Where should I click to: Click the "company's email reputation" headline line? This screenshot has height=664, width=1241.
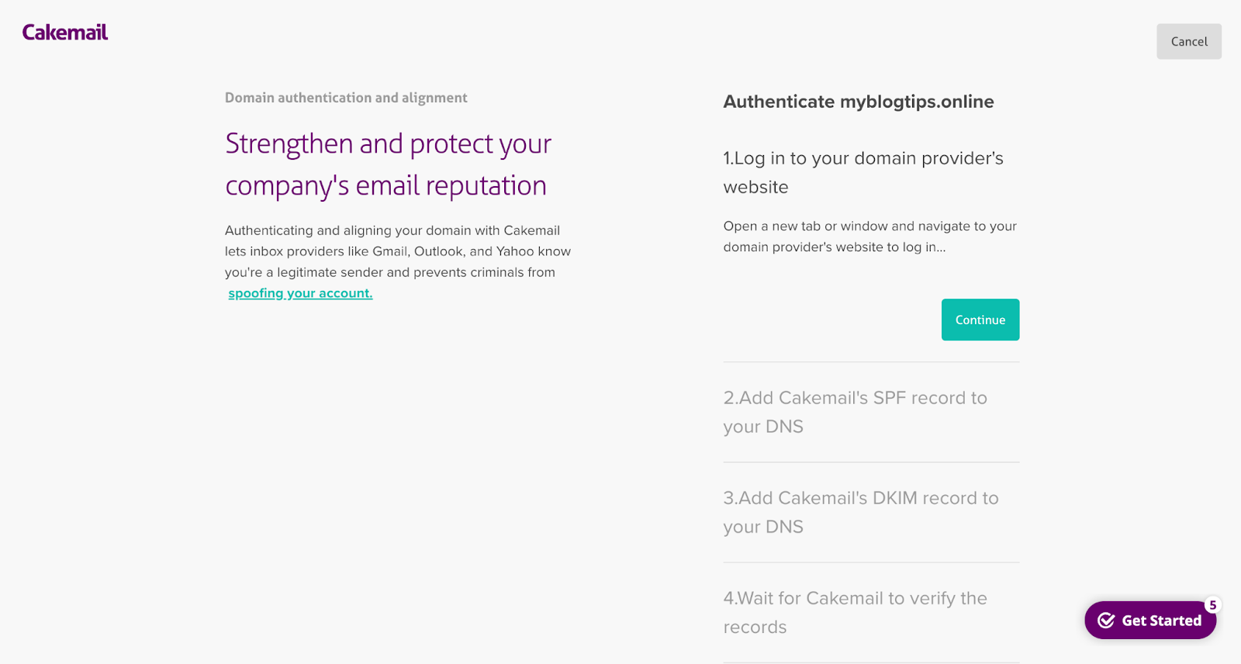[x=385, y=186]
